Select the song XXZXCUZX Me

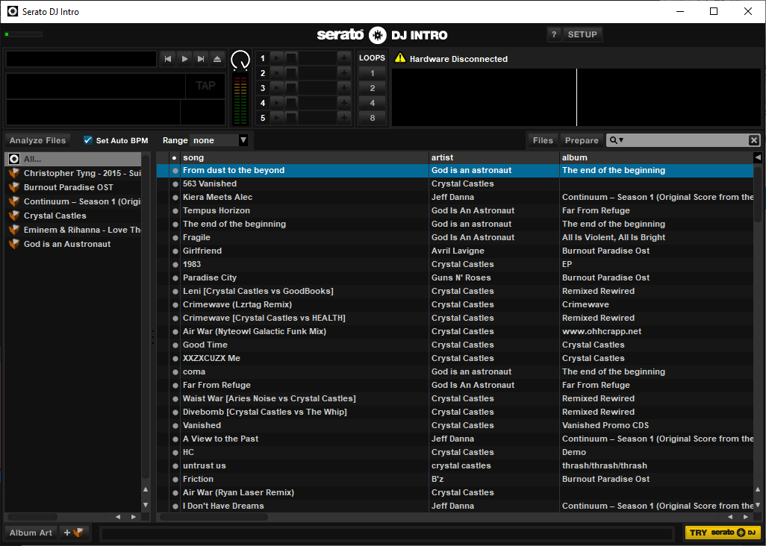pos(455,358)
